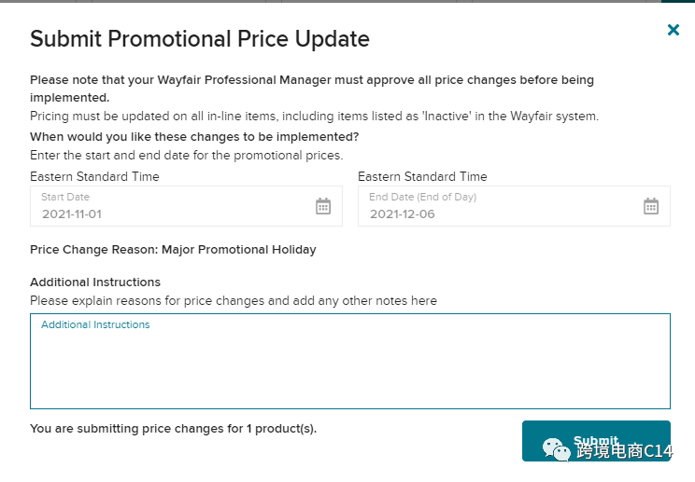This screenshot has width=695, height=482.
Task: Click 'When would you like these changes' question
Action: click(194, 136)
